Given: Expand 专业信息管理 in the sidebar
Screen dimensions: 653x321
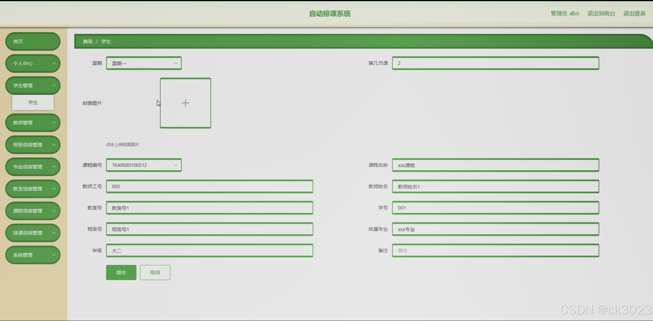Looking at the screenshot, I should point(33,167).
